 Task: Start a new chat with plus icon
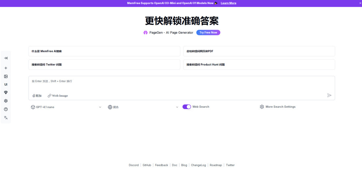[6, 68]
